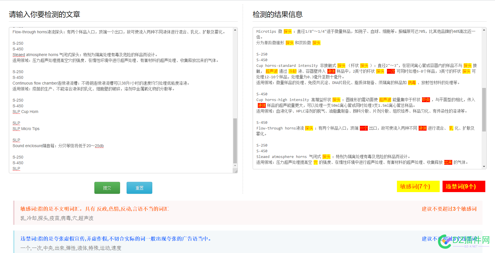This screenshot has height=253, width=495.
Task: Open the yellow 敏感词(7个) badge
Action: point(418,186)
